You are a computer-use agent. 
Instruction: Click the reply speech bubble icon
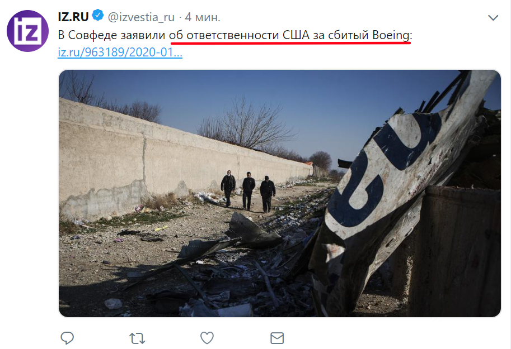pyautogui.click(x=67, y=338)
